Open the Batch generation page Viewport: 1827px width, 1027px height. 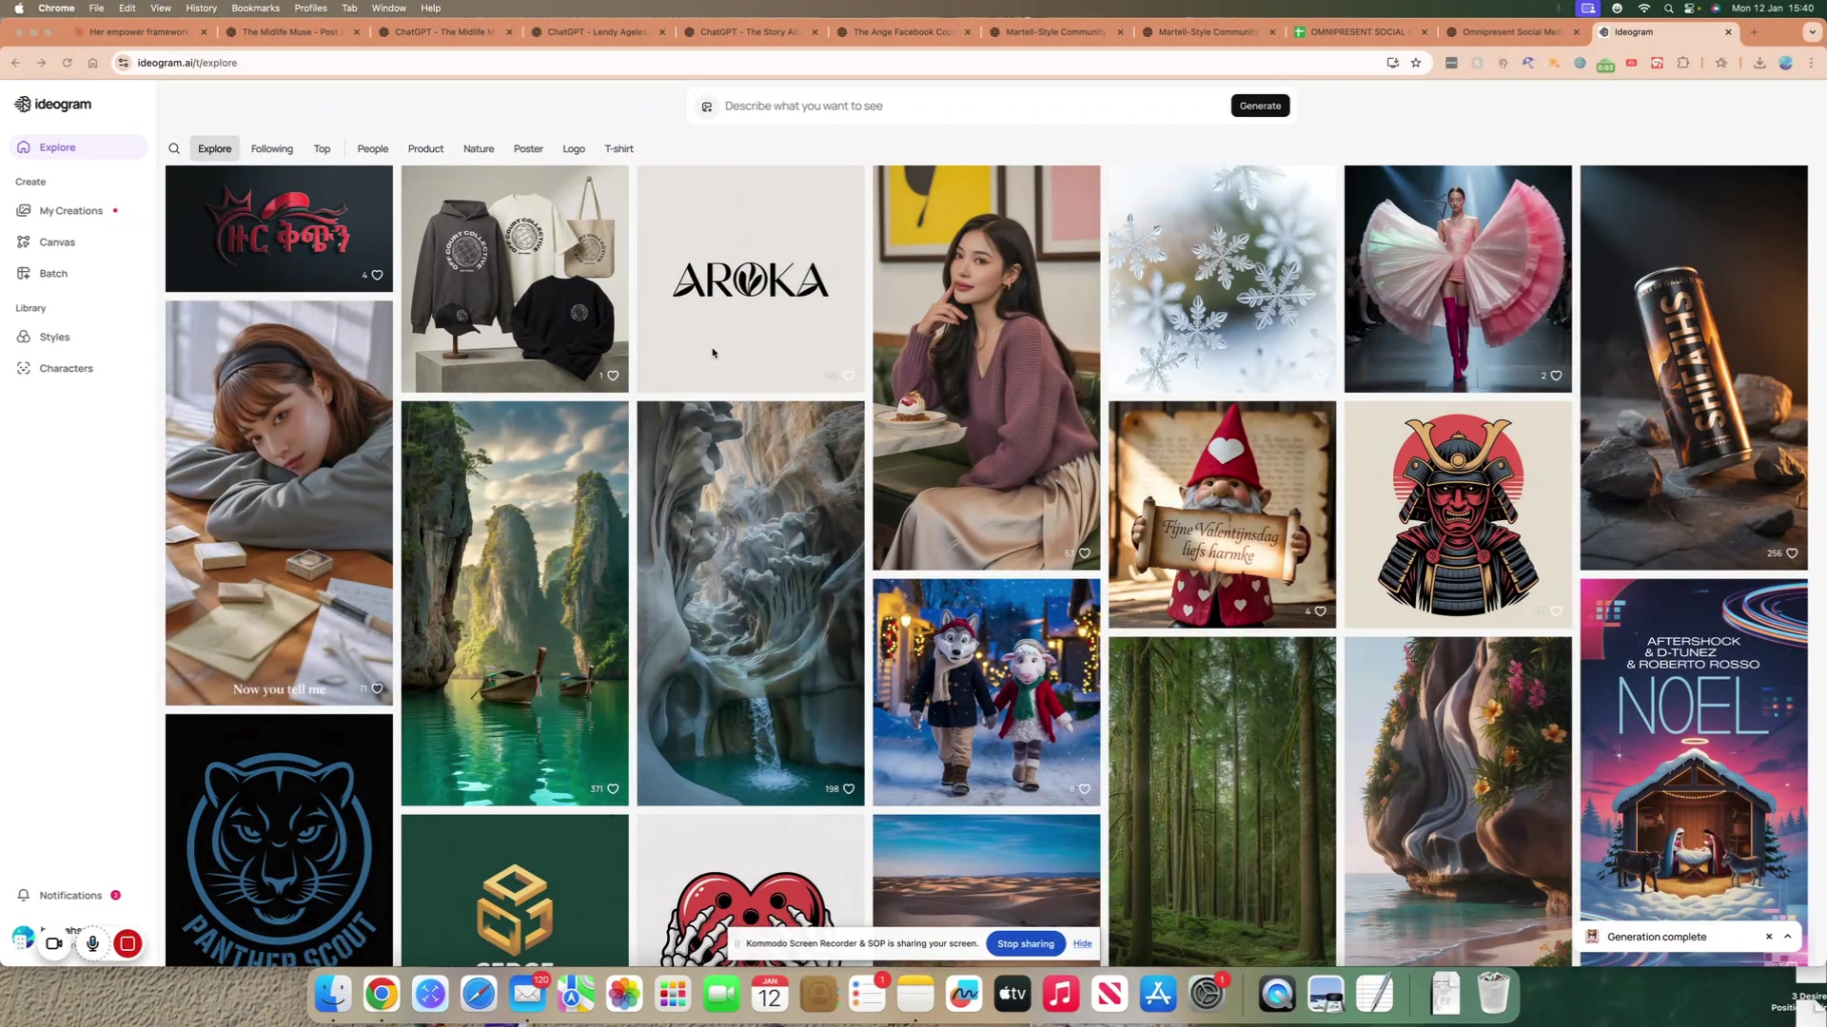(53, 274)
